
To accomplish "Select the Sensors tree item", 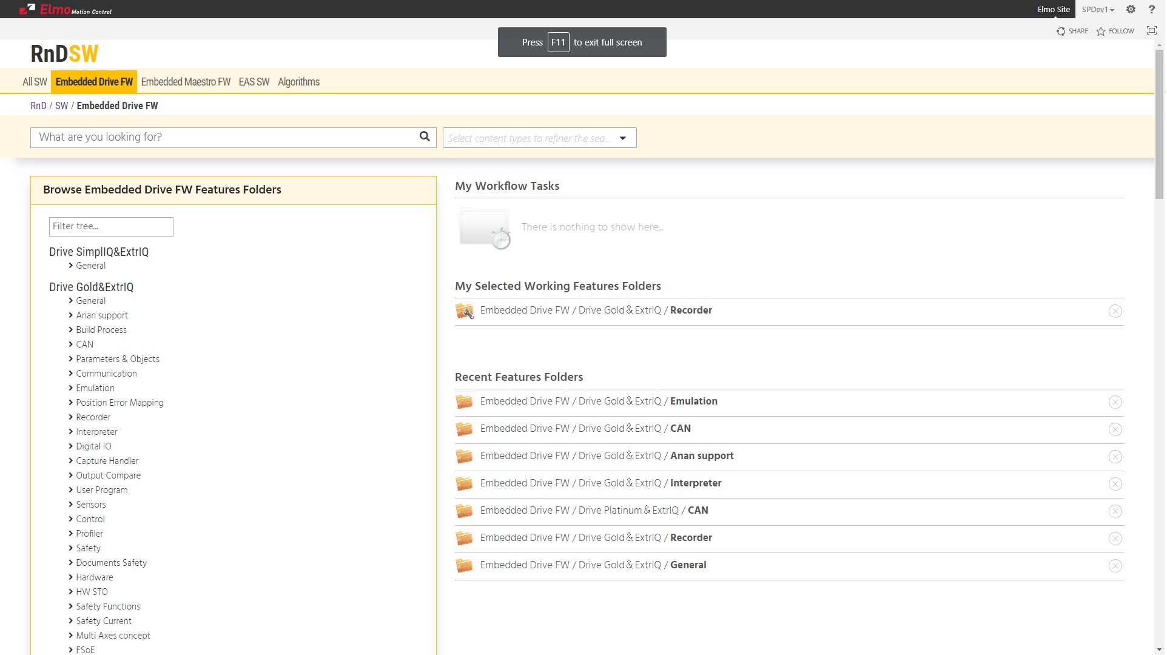I will point(90,505).
